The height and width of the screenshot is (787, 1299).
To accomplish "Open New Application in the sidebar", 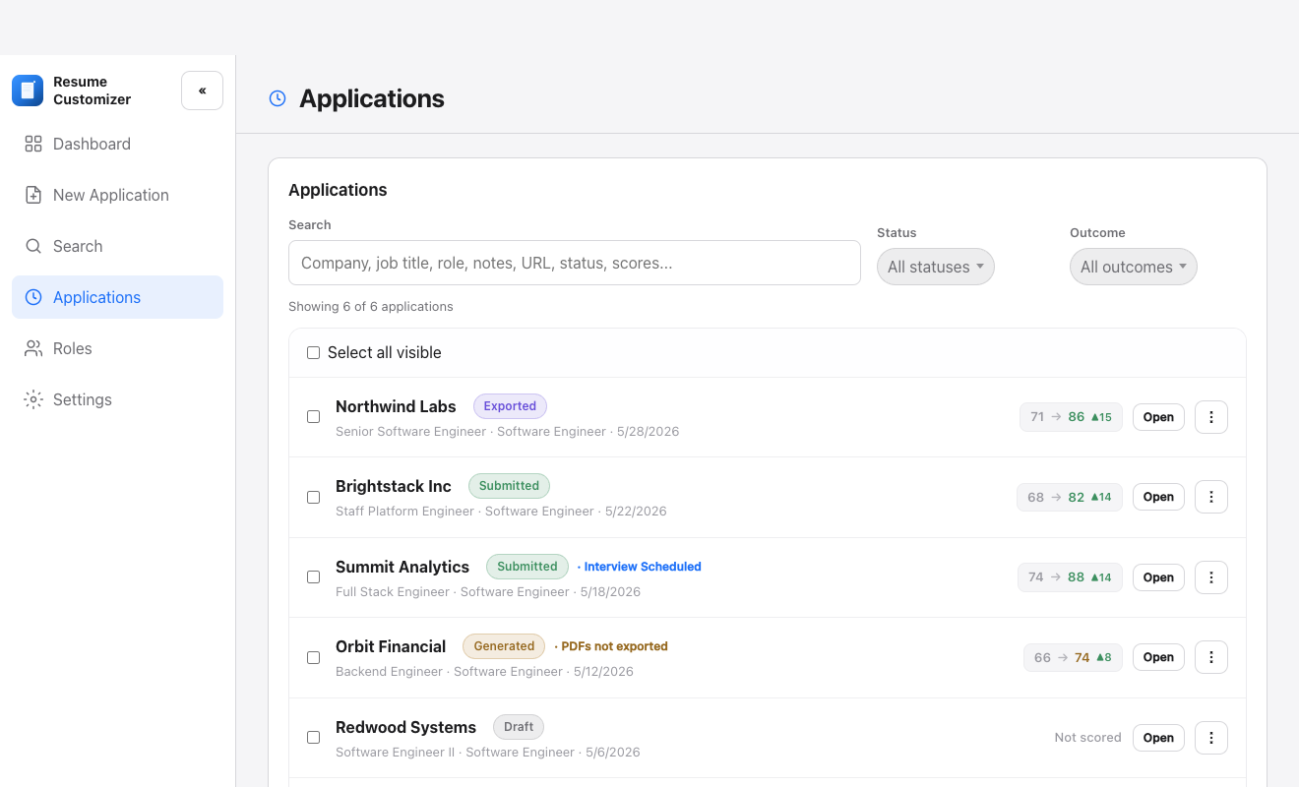I will [x=117, y=195].
